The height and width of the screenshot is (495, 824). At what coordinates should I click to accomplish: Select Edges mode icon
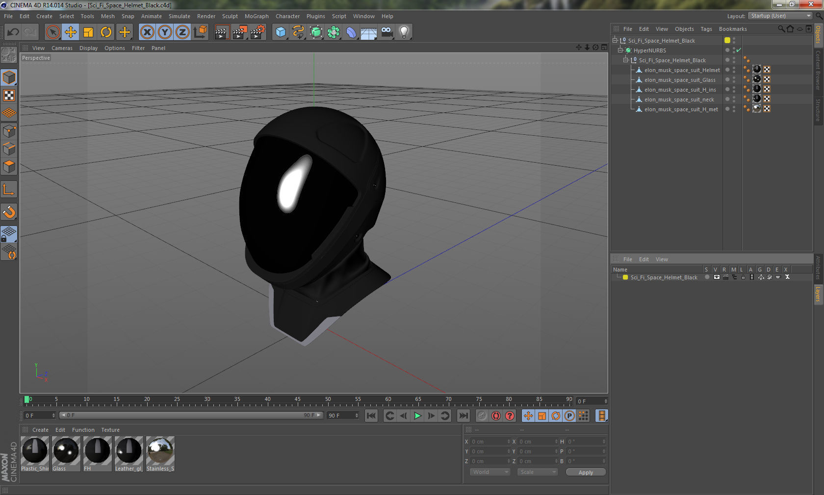pyautogui.click(x=9, y=148)
